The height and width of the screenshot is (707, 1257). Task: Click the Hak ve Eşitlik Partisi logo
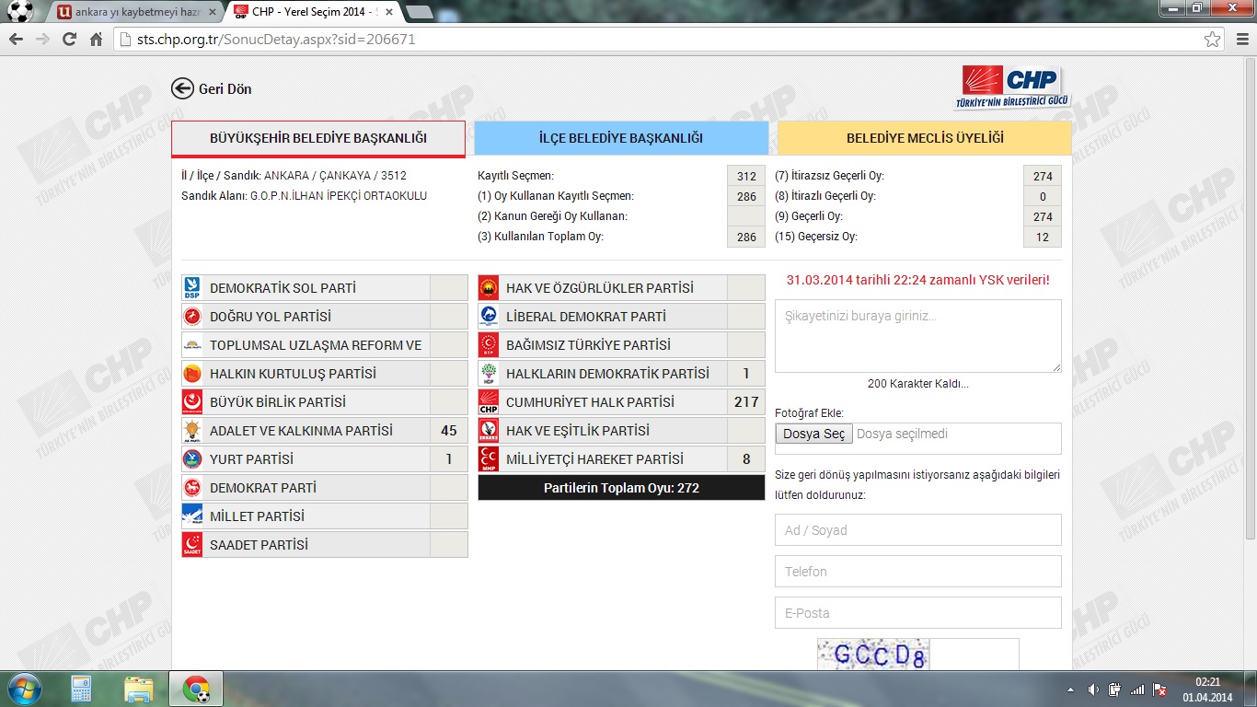pyautogui.click(x=489, y=431)
